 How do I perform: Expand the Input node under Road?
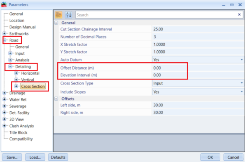click(10, 53)
